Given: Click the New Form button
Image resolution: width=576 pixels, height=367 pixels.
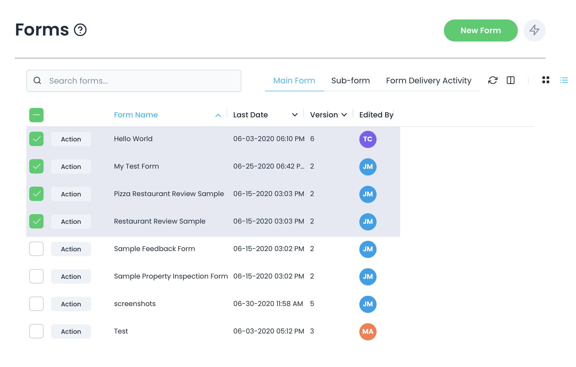Looking at the screenshot, I should 481,30.
